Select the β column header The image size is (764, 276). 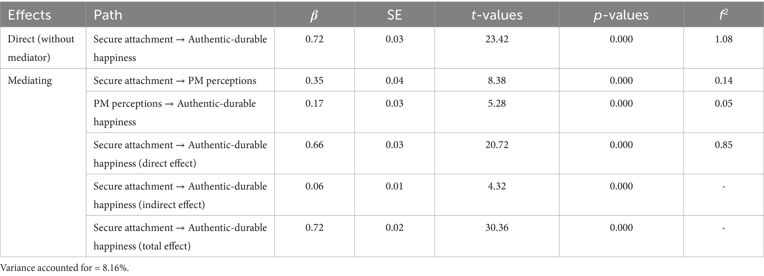(x=314, y=15)
